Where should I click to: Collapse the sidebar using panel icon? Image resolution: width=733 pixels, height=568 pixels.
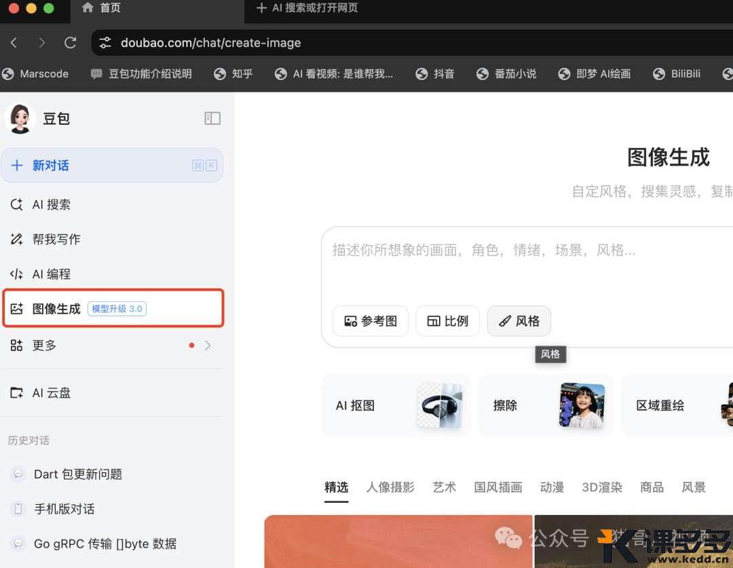point(212,119)
